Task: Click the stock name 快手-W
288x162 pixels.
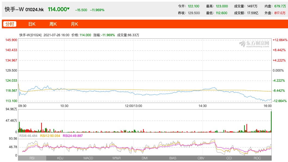Action: [14, 9]
